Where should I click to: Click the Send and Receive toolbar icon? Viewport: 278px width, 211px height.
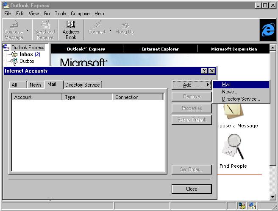click(45, 30)
